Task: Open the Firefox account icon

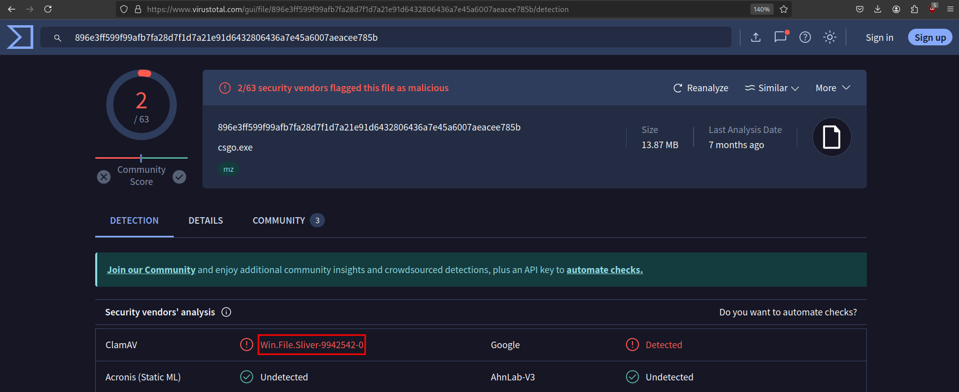Action: pyautogui.click(x=896, y=9)
